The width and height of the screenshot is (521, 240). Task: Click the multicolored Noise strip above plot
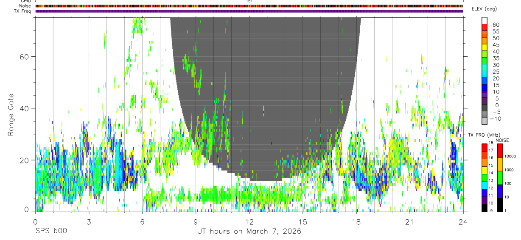click(x=249, y=6)
